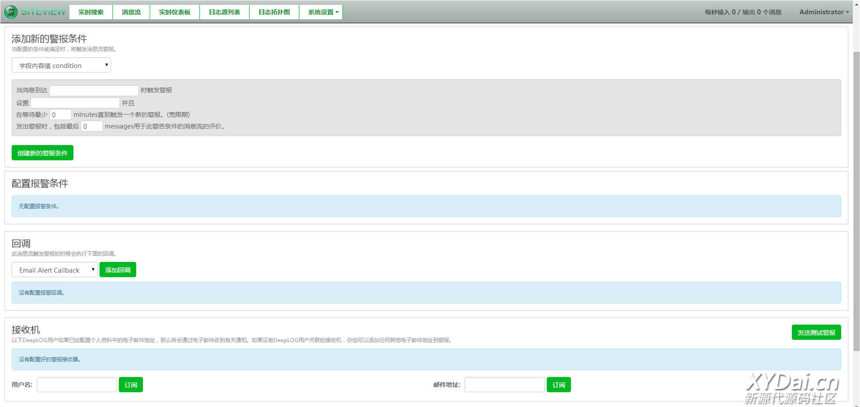This screenshot has width=860, height=407.
Task: Click the 发送测试警报 button
Action: point(816,333)
